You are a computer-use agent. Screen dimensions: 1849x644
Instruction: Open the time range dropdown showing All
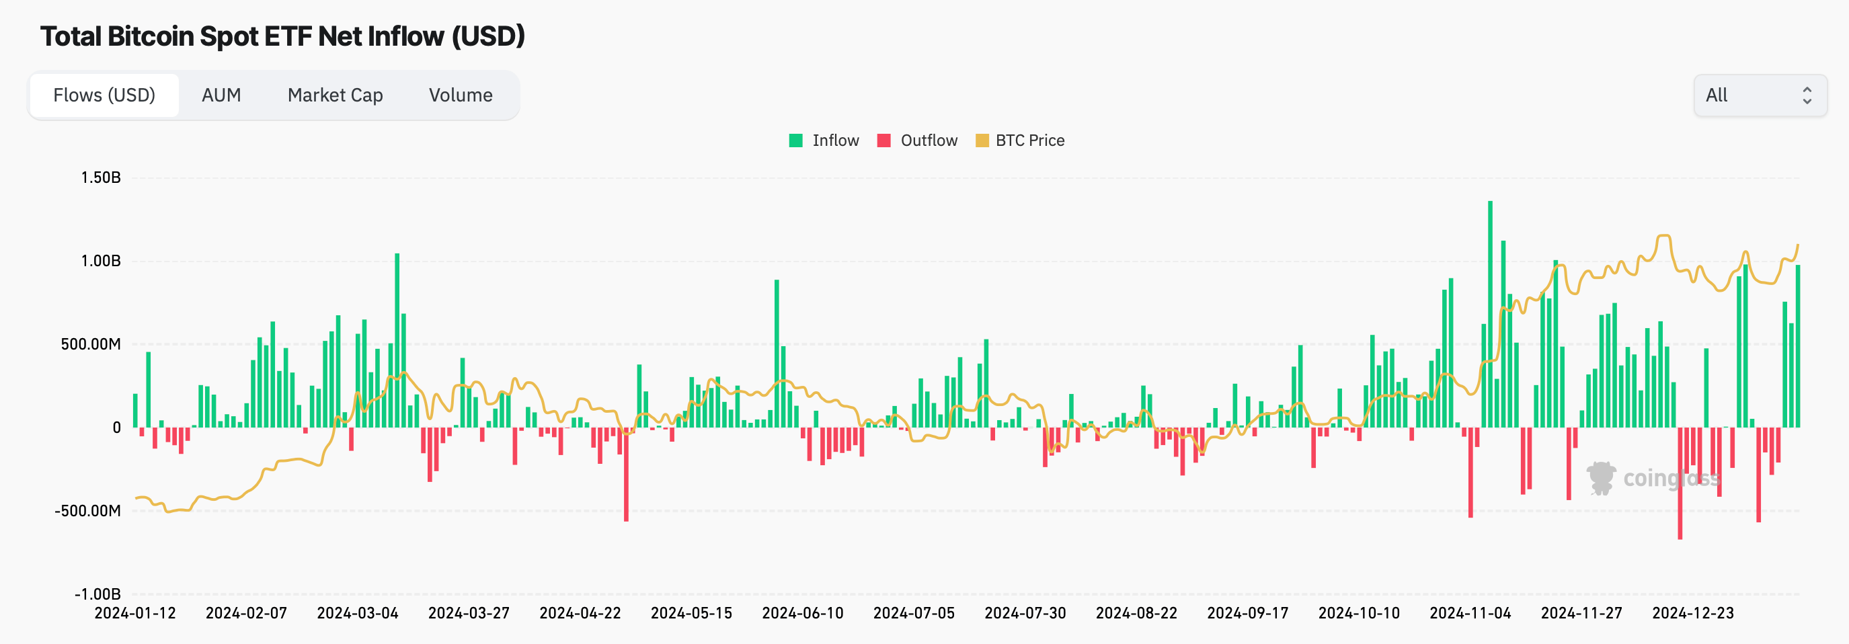1758,94
